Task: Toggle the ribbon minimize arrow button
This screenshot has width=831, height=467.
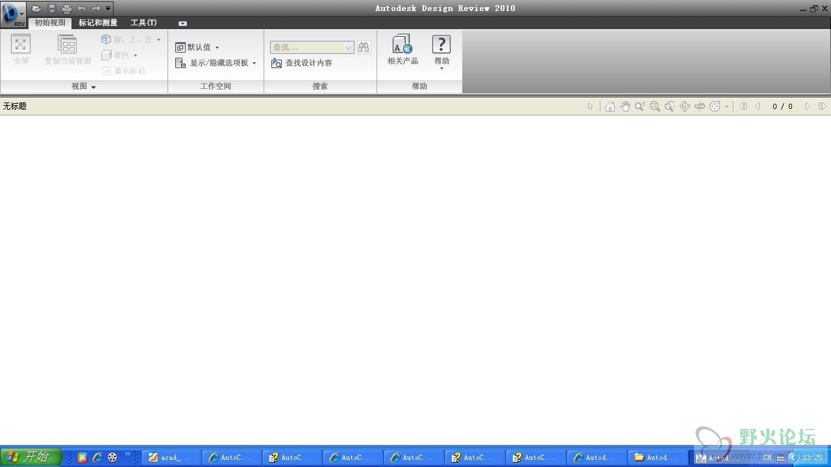Action: (182, 23)
